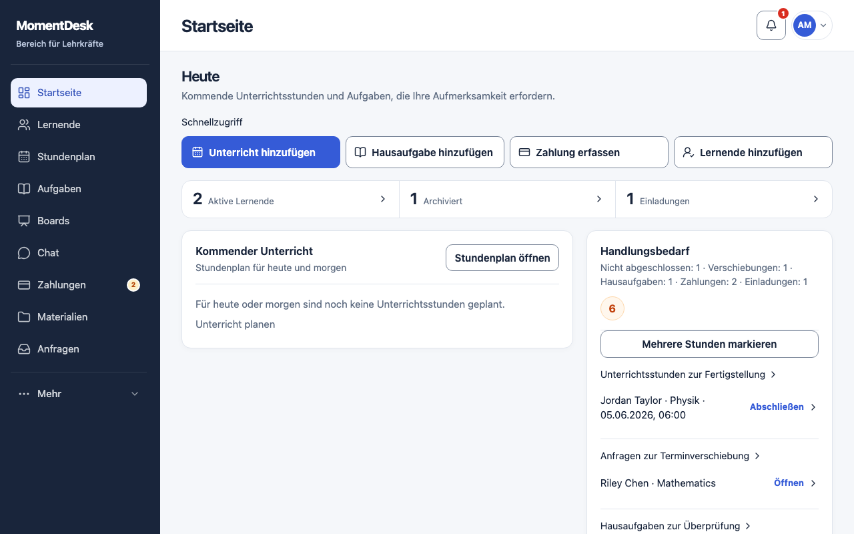Click the Aufgaben book icon in sidebar
Viewport: 854px width, 534px height.
(24, 189)
